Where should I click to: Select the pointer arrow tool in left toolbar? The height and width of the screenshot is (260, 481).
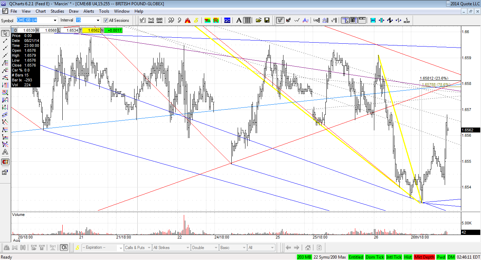pyautogui.click(x=5, y=33)
